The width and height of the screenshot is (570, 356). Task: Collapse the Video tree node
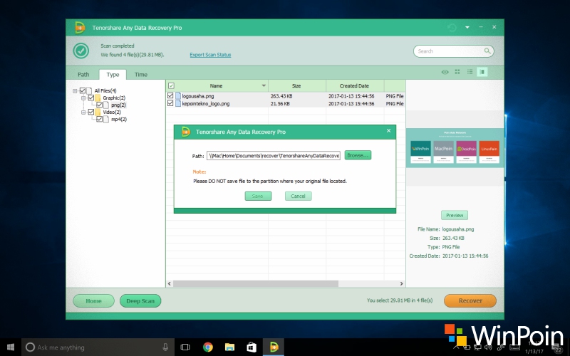click(83, 112)
